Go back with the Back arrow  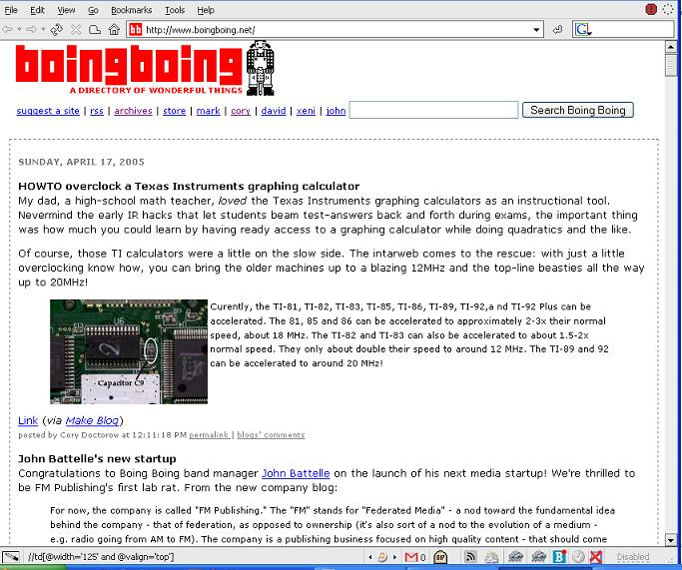(7, 30)
